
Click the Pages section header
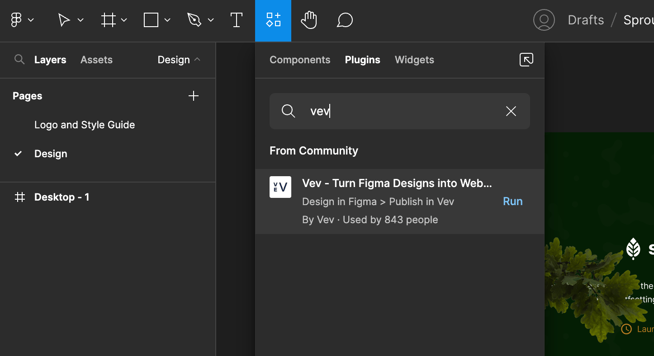pyautogui.click(x=28, y=96)
